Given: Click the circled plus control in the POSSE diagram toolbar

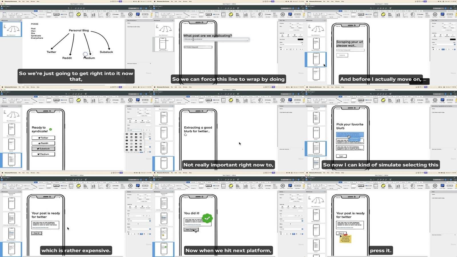Looking at the screenshot, I should tap(130, 14).
